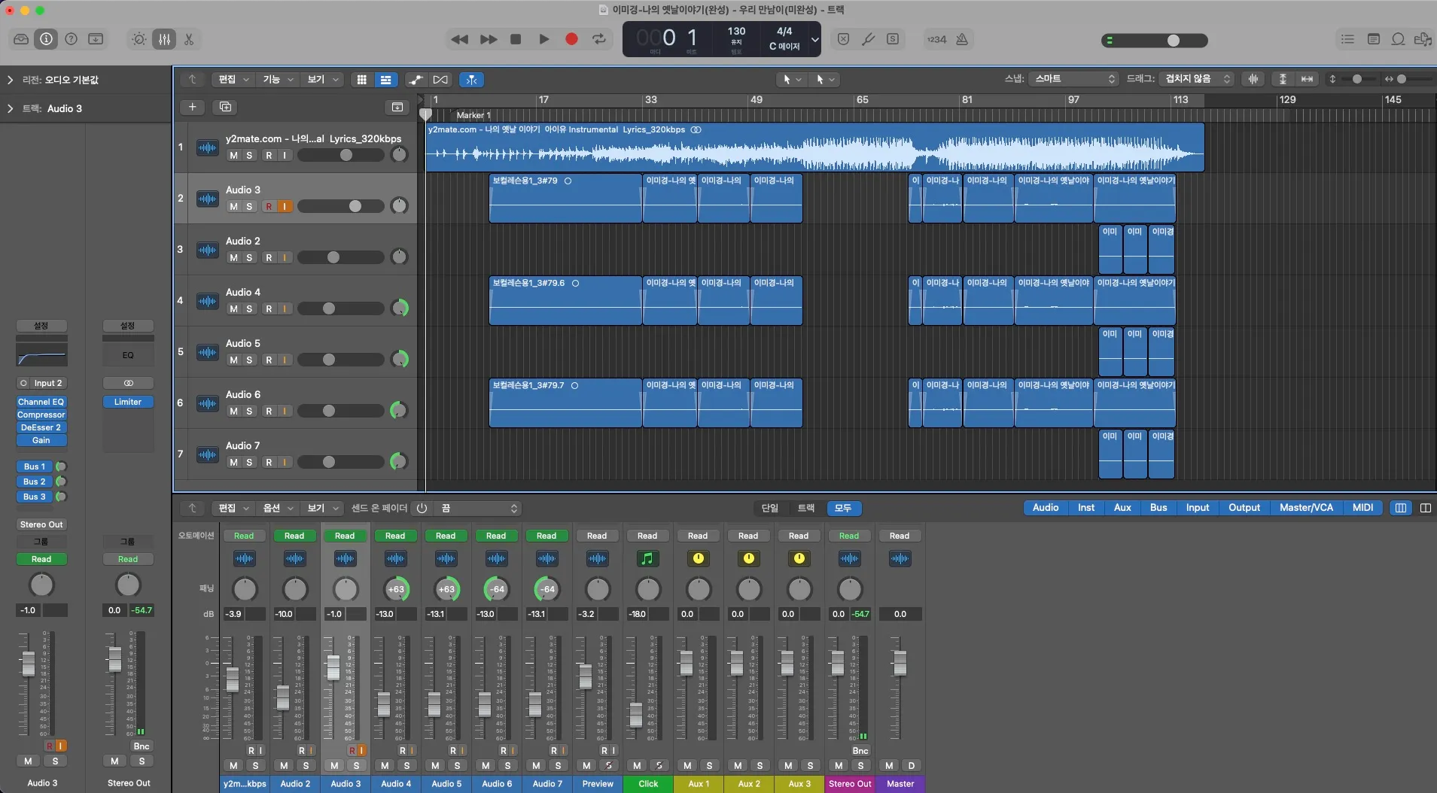Click the red Record button

pos(571,39)
